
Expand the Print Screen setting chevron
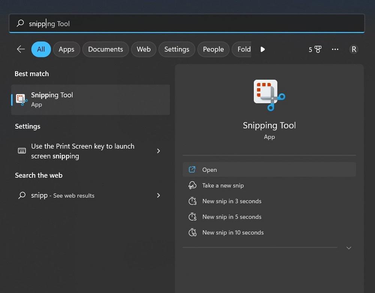[158, 151]
